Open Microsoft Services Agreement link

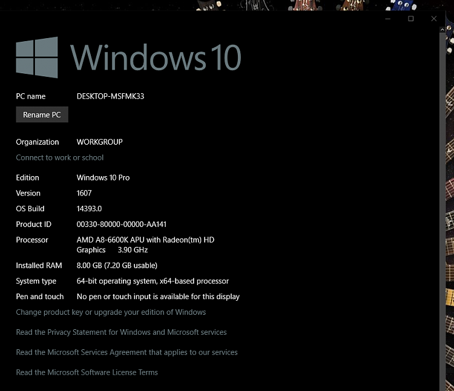(x=127, y=352)
